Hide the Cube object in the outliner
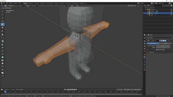173x97 pixels. tap(171, 13)
